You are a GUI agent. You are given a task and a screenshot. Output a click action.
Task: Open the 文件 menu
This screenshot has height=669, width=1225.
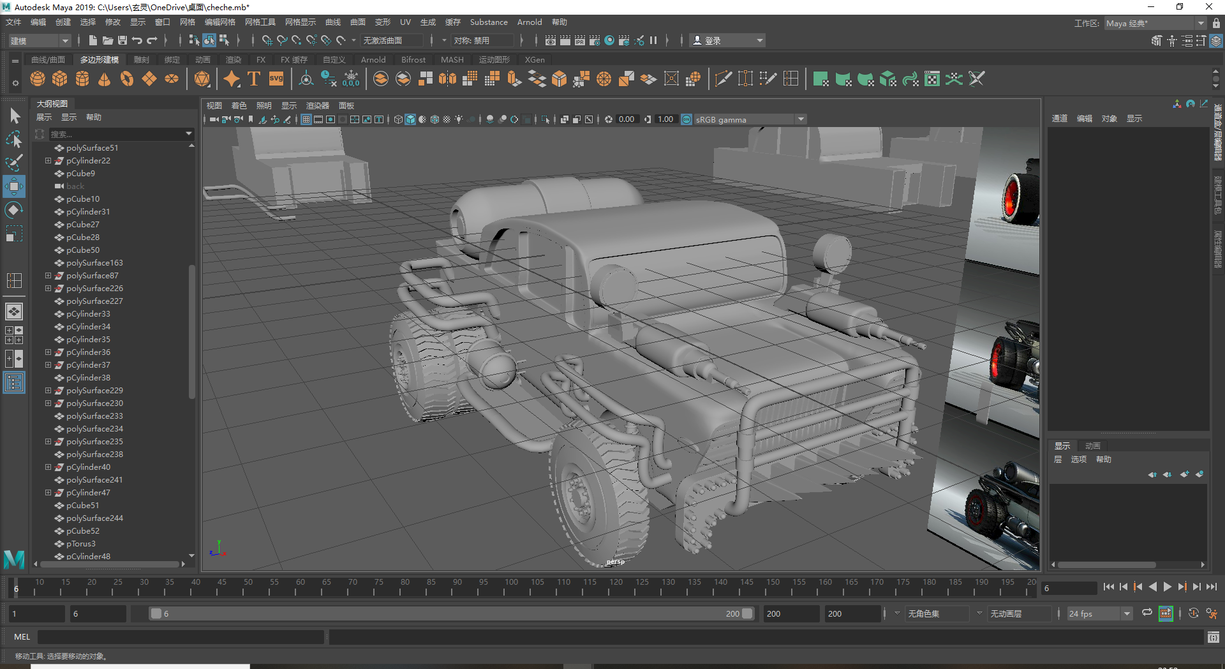13,22
